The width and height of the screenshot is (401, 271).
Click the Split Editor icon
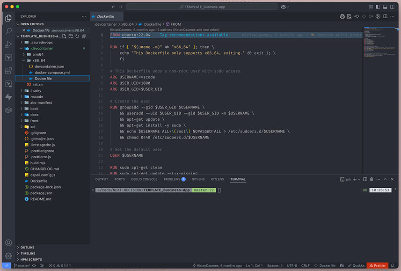pyautogui.click(x=385, y=16)
